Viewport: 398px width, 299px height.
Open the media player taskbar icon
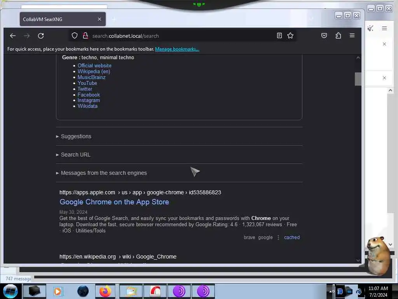pos(58,291)
